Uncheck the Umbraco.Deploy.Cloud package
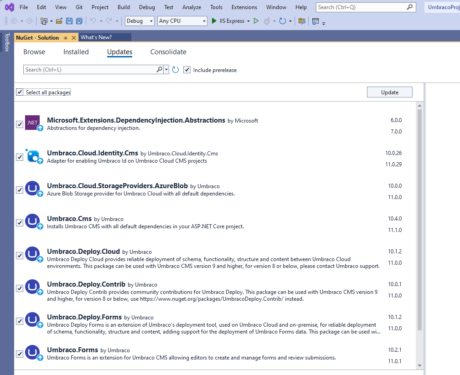Viewport: 460px width, 375px height. (x=20, y=255)
